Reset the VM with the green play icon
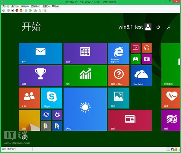 tap(30, 11)
